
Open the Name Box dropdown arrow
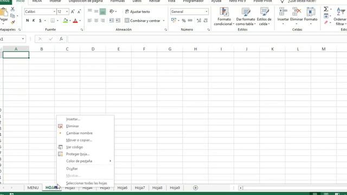23,39
